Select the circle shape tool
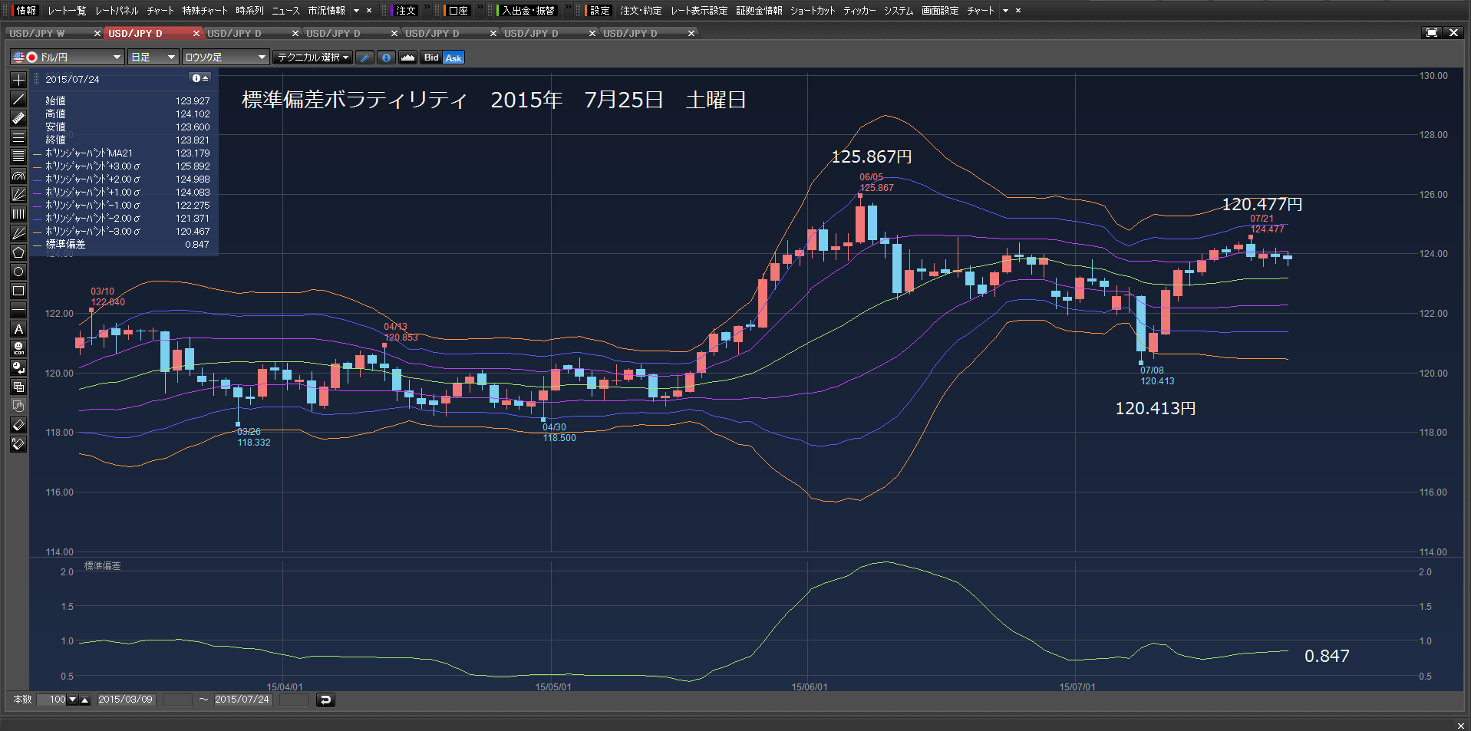This screenshot has width=1471, height=731. click(x=18, y=272)
